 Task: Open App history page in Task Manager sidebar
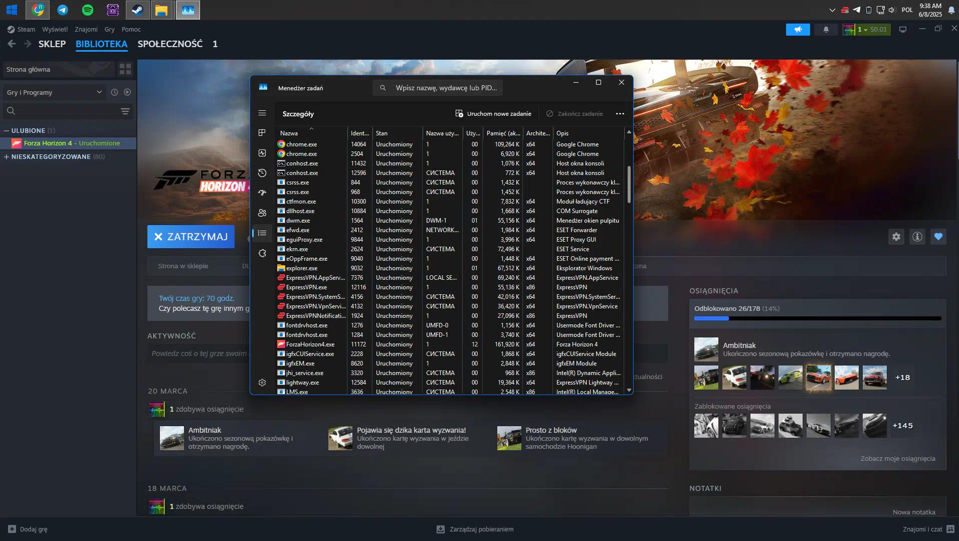(262, 173)
